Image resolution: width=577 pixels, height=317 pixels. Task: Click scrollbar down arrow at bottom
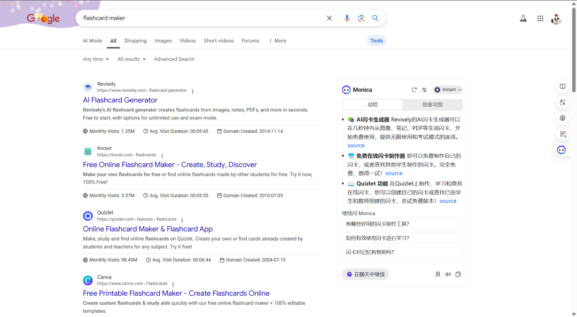[574, 314]
